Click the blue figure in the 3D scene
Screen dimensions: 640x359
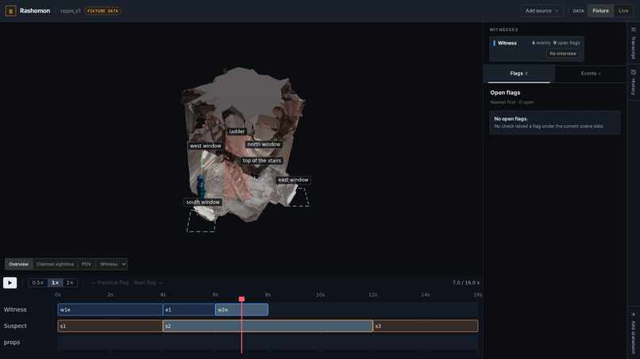(x=201, y=187)
